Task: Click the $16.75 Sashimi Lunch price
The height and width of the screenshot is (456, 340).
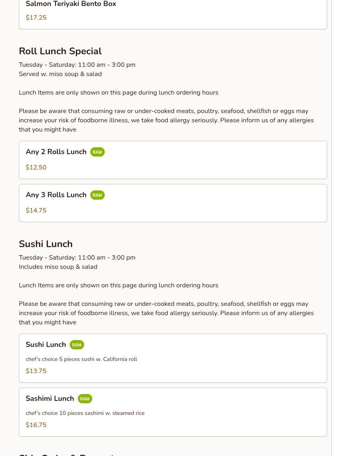Action: click(x=36, y=425)
